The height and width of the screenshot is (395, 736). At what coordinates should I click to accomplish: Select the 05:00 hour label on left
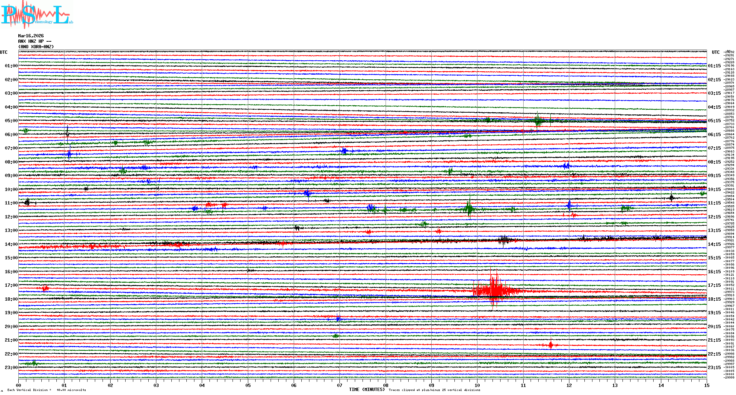(x=11, y=121)
